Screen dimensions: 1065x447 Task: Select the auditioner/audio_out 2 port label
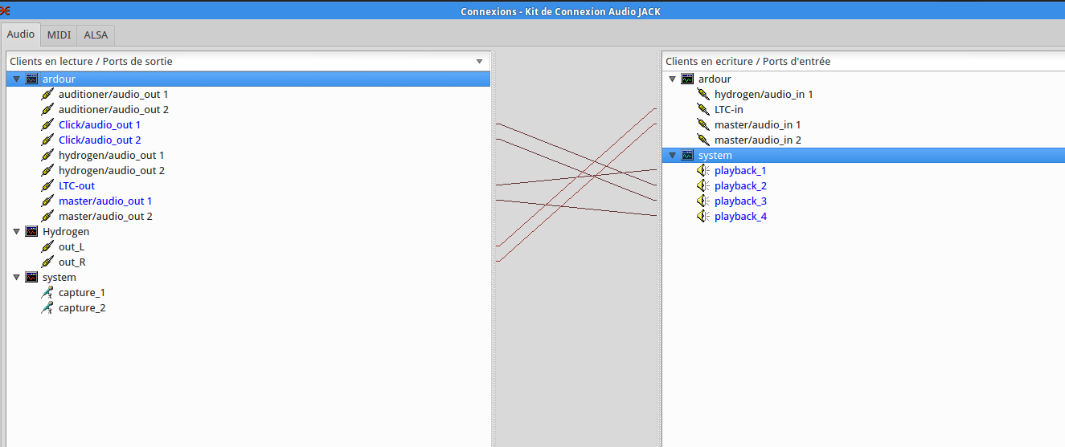[x=113, y=110]
